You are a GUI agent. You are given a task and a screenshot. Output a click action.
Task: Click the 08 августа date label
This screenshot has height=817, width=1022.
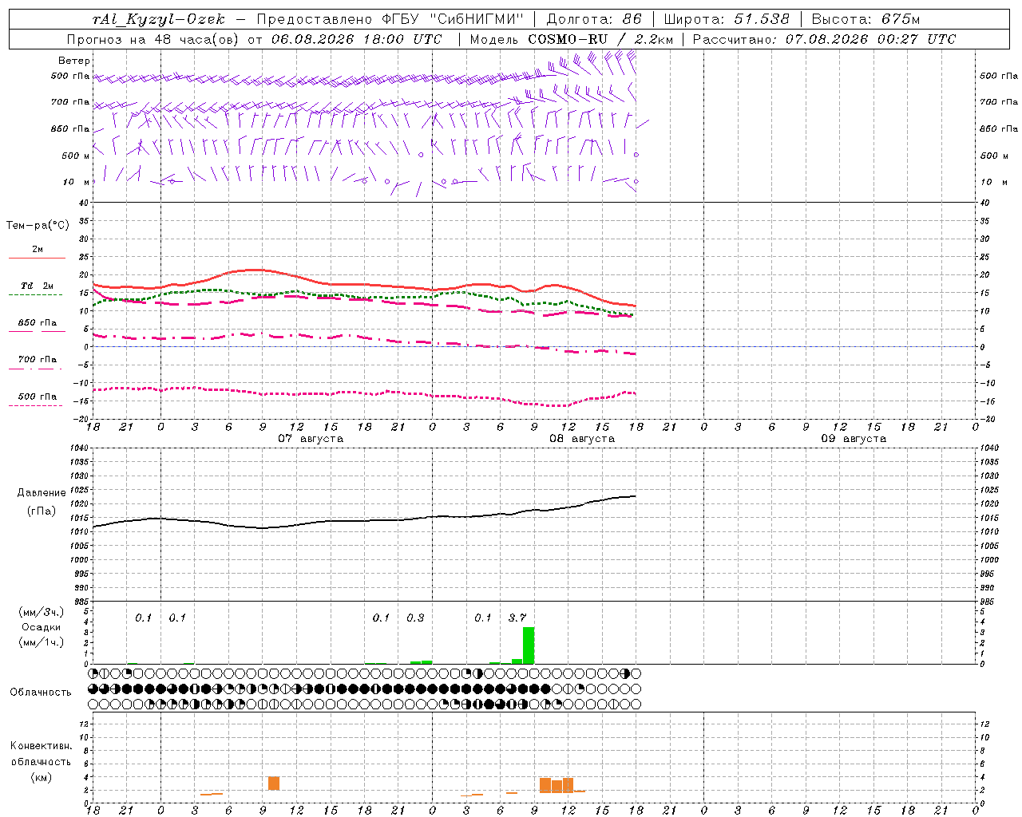click(582, 439)
